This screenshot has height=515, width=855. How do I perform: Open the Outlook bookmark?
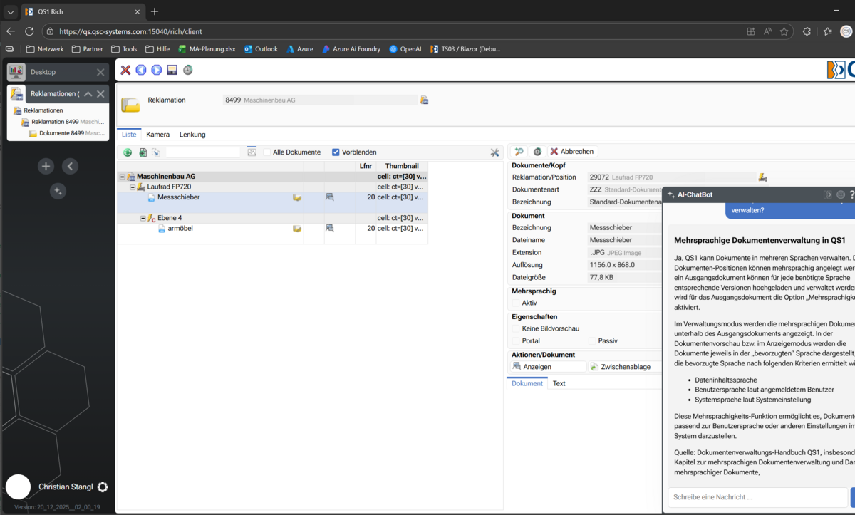[x=261, y=49]
